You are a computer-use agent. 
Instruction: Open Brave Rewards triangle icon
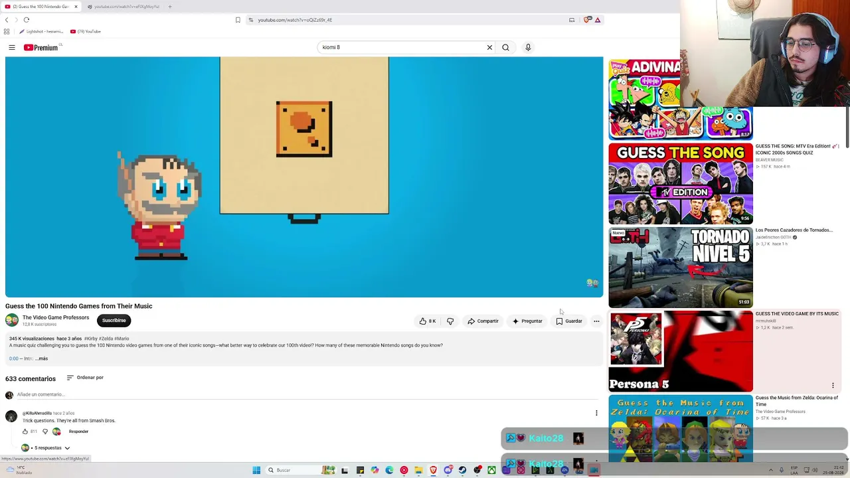click(598, 20)
